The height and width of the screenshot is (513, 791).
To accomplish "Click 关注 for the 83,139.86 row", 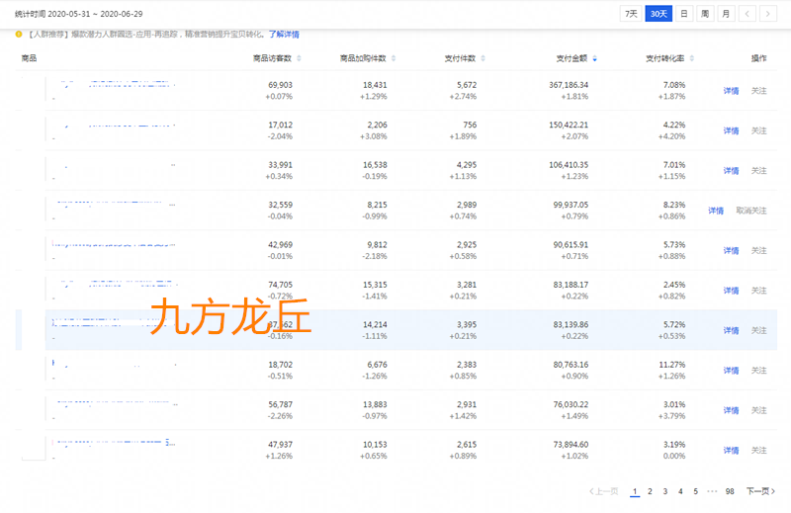I will [758, 330].
